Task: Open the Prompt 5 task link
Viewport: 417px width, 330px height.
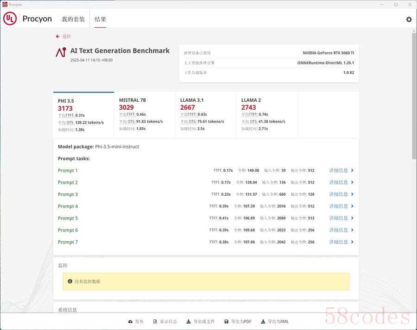Action: coord(68,218)
